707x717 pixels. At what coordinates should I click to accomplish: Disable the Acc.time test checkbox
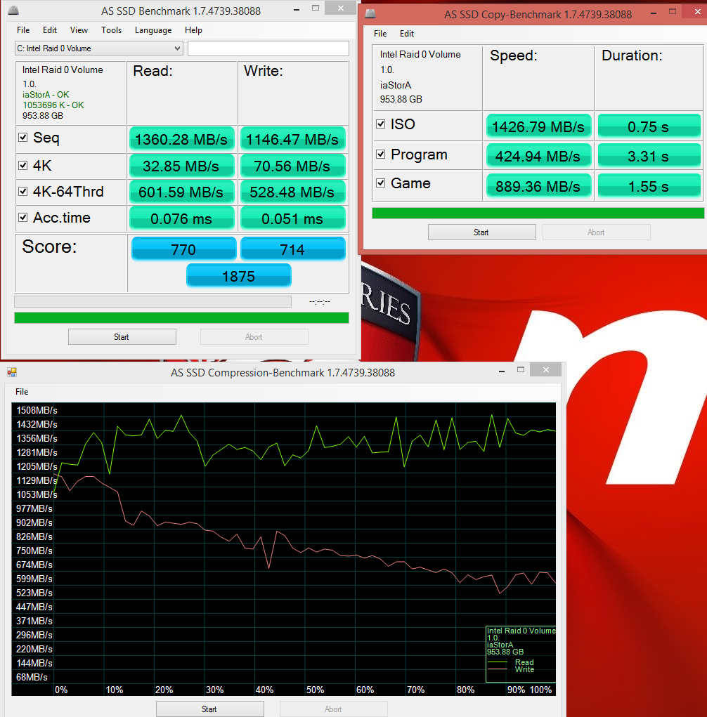point(23,217)
